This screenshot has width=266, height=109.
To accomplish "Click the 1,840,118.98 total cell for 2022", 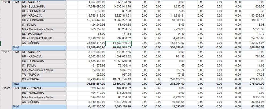I will pos(119,107).
